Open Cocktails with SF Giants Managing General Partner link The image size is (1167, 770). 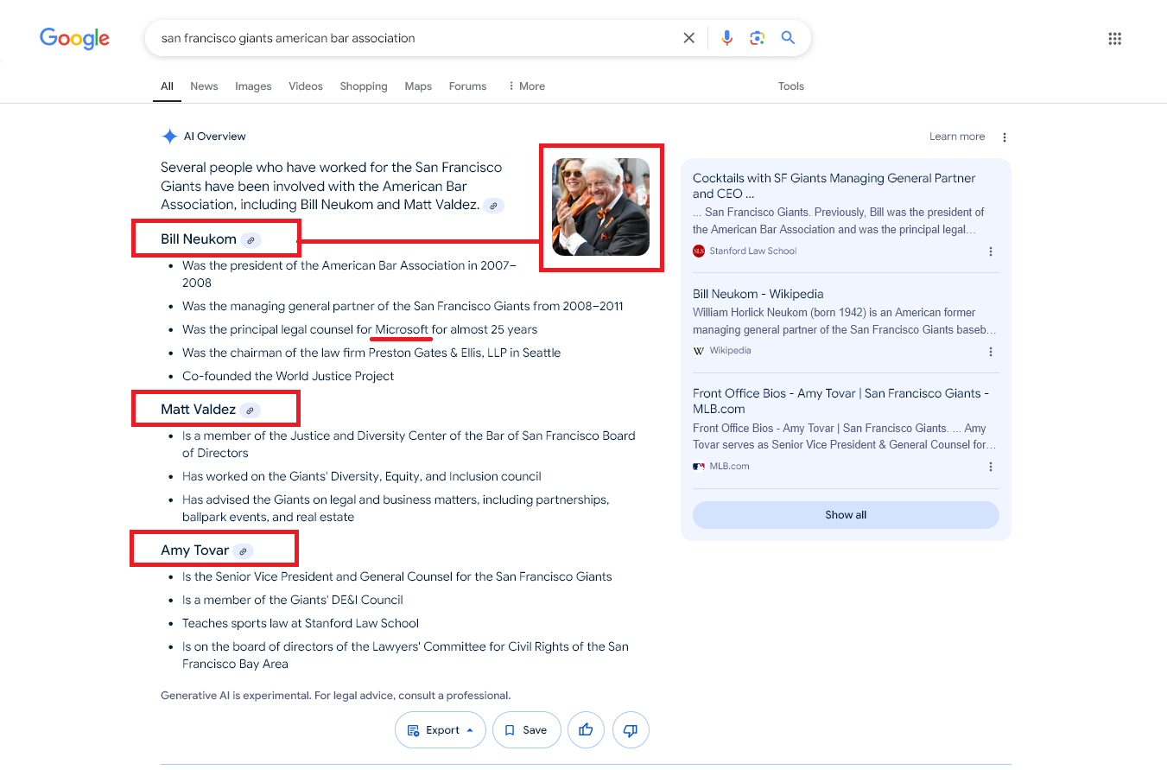[x=834, y=186]
